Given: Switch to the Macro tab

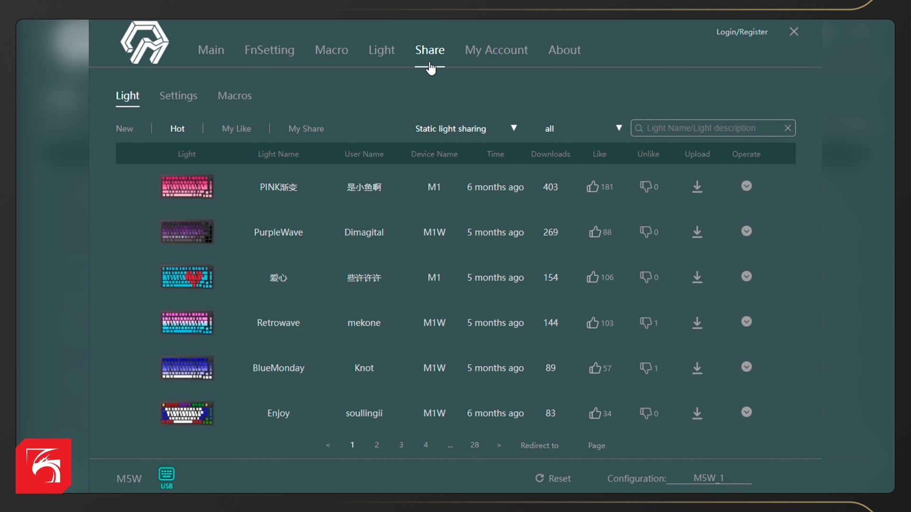Looking at the screenshot, I should [x=331, y=50].
